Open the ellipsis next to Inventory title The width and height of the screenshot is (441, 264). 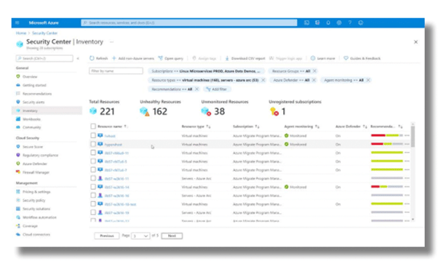click(111, 42)
